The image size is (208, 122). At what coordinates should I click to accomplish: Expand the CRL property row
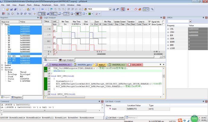(x=168, y=29)
